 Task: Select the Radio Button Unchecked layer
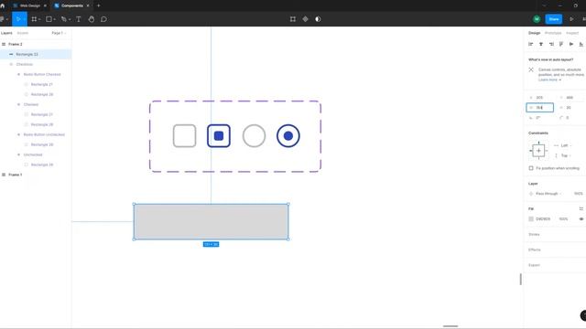44,134
